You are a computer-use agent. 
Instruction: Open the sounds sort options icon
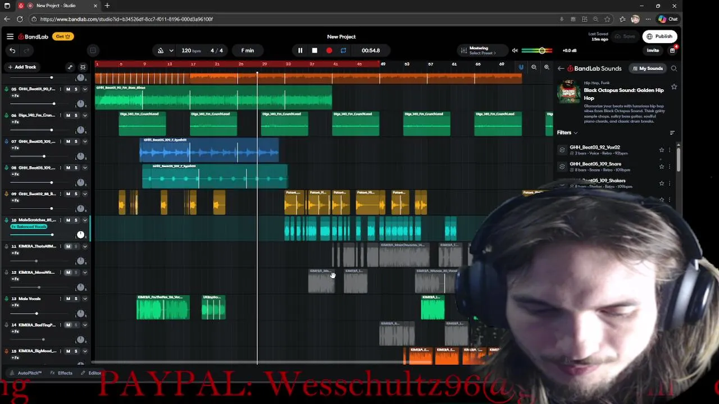tap(672, 133)
